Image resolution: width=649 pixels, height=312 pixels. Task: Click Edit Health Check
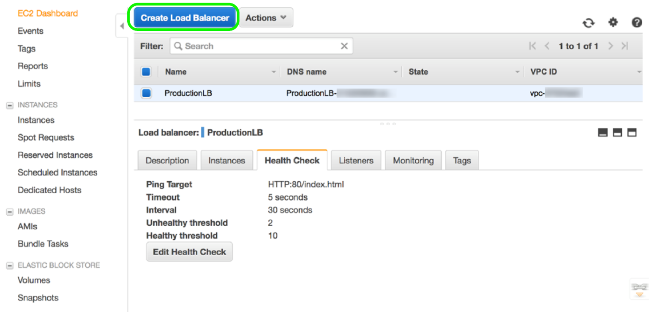click(189, 252)
